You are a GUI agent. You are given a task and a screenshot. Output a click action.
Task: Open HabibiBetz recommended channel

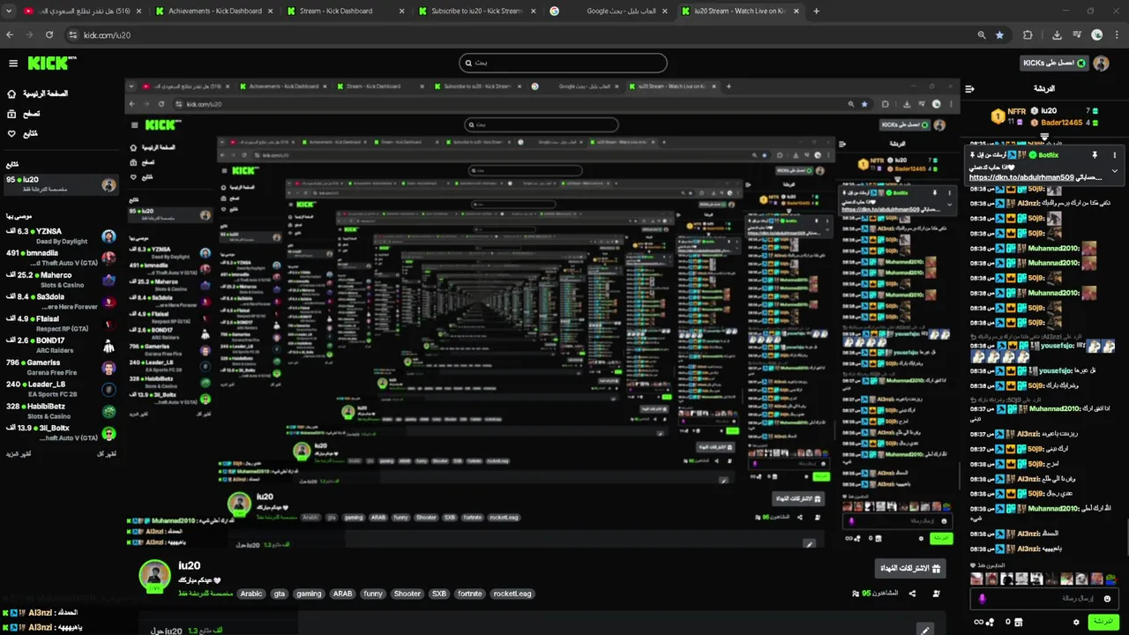click(61, 411)
